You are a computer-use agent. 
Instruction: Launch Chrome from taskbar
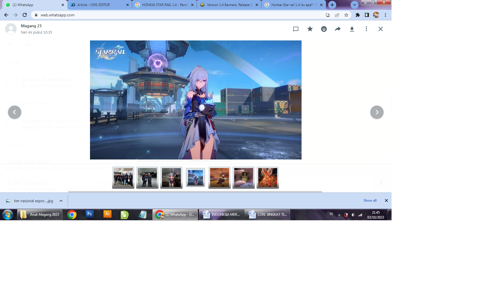pyautogui.click(x=72, y=215)
